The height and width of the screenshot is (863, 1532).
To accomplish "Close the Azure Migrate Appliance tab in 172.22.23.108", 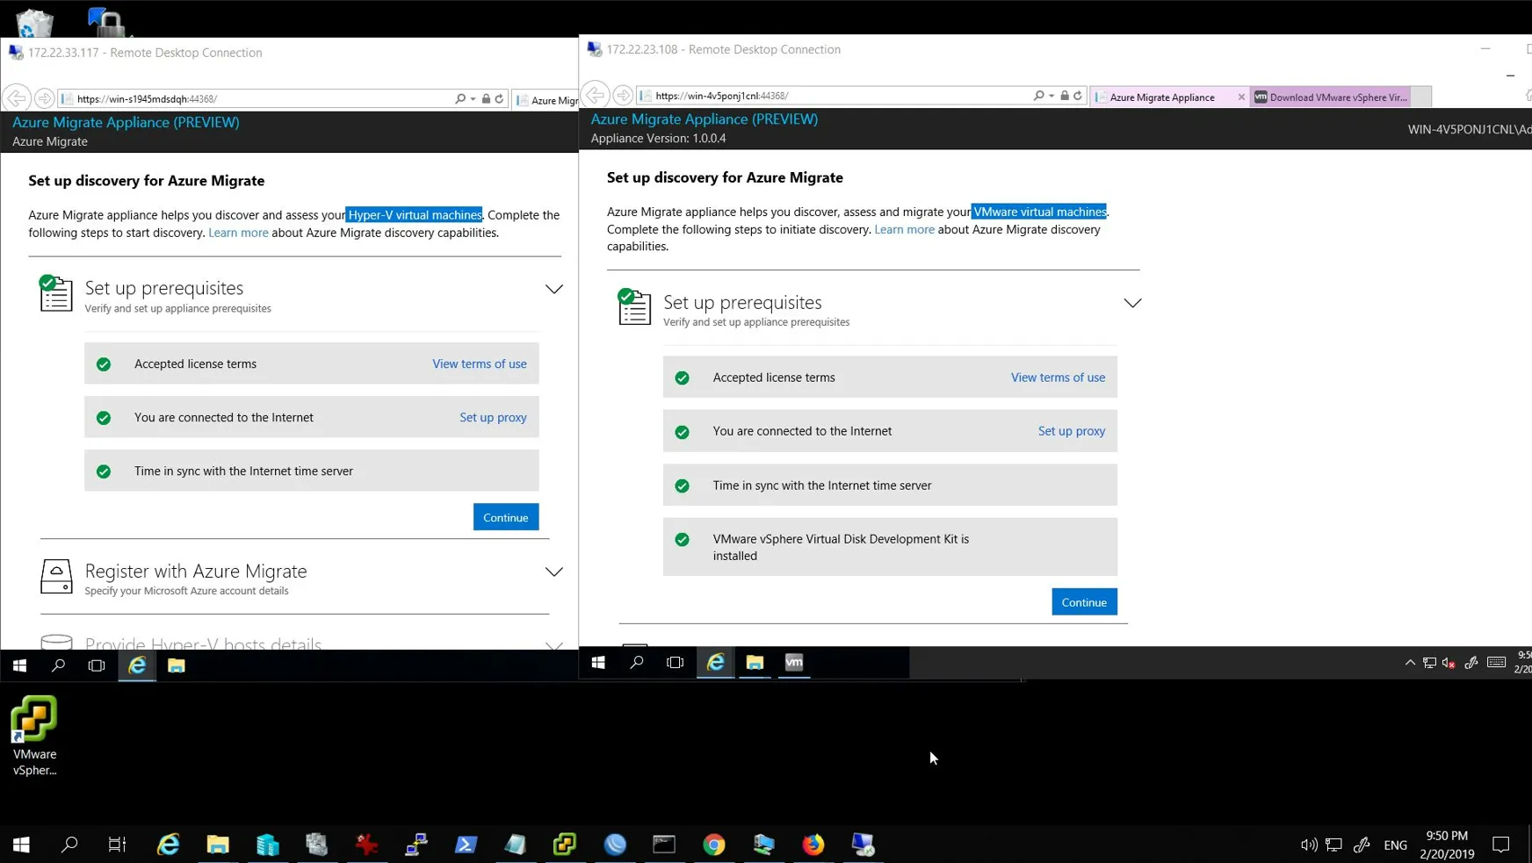I will (x=1241, y=97).
